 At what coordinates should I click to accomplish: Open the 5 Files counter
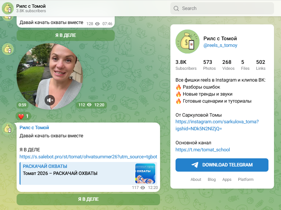click(x=245, y=65)
